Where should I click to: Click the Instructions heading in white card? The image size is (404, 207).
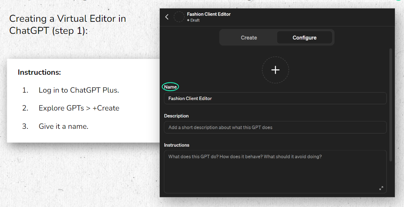coord(39,72)
